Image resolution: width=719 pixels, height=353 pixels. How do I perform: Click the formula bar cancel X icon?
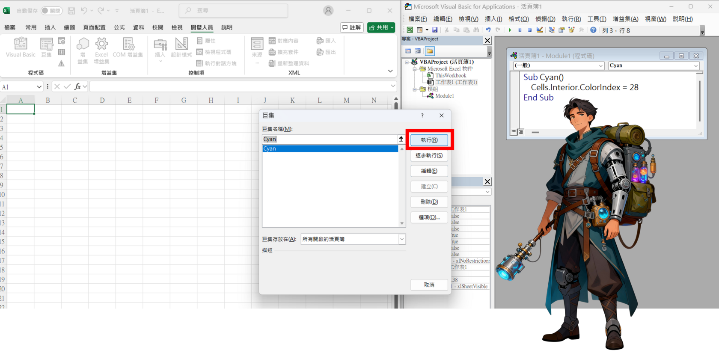pyautogui.click(x=57, y=86)
